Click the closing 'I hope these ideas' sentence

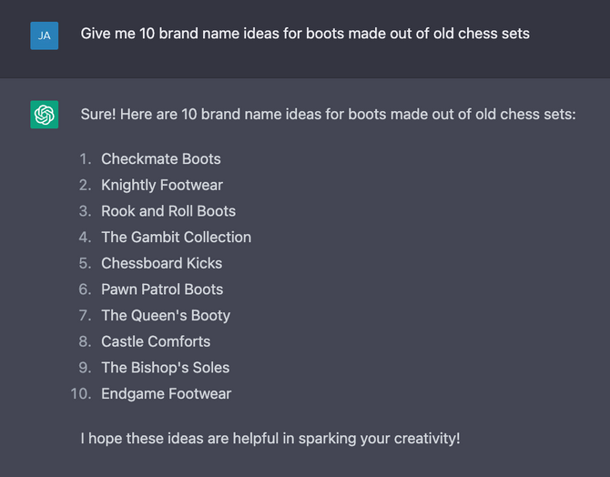[270, 439]
